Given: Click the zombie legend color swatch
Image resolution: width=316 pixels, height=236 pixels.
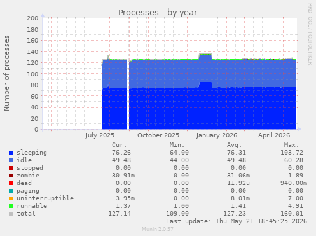Looking at the screenshot, I should coord(11,176).
